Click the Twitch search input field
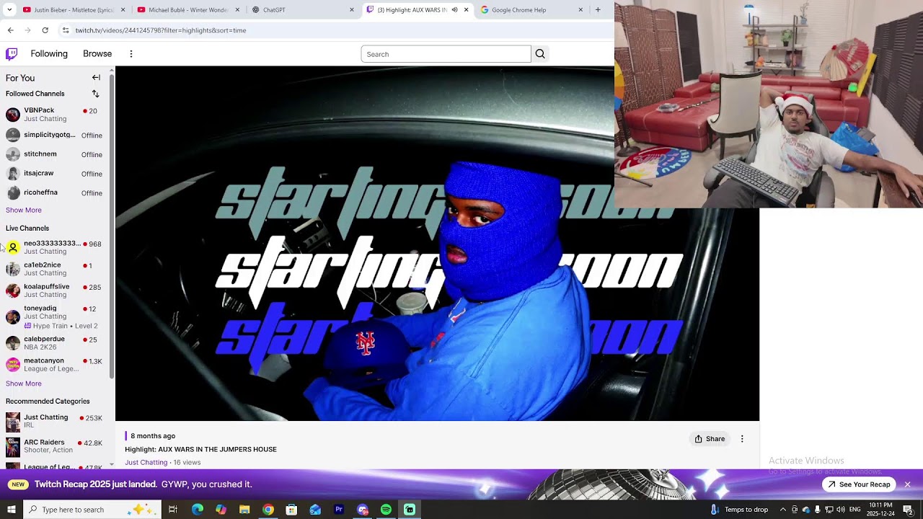 pos(446,54)
